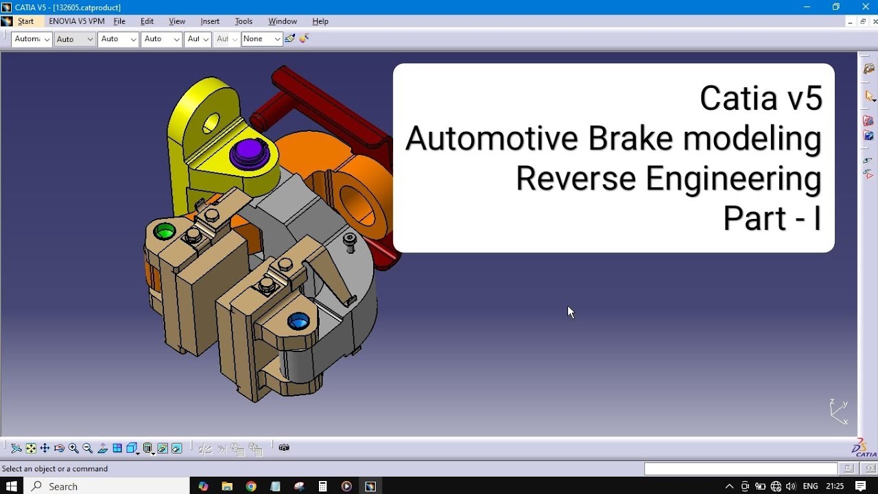Screen dimensions: 878x494
Task: Click the Windows Search box
Action: pos(108,486)
